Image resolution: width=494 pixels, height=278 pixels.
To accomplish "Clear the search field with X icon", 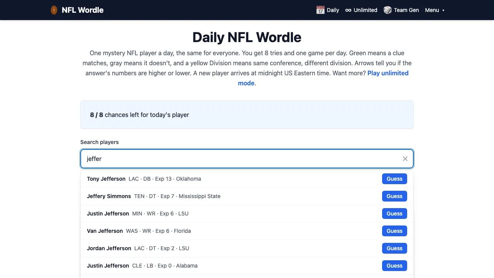I will tap(405, 159).
